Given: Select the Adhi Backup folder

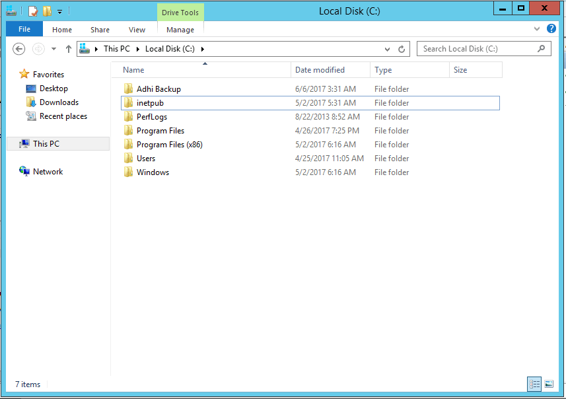Looking at the screenshot, I should point(310,89).
